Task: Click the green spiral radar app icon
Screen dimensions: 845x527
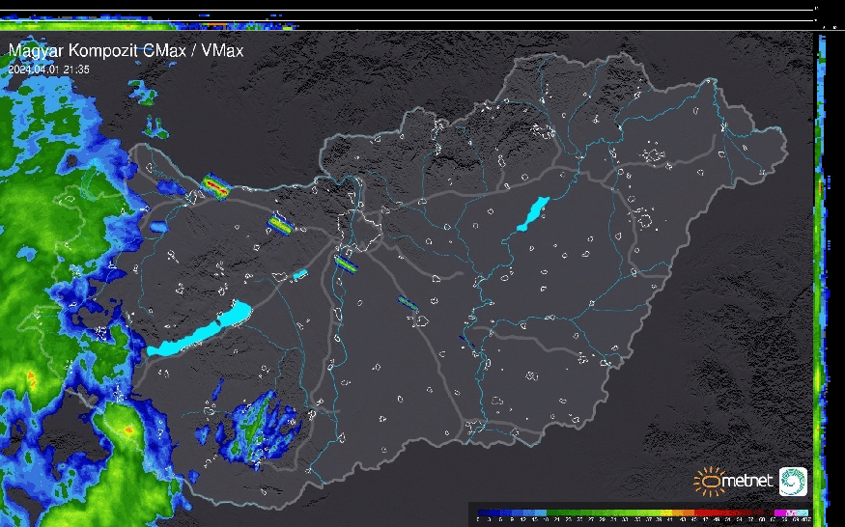Action: pos(793,482)
